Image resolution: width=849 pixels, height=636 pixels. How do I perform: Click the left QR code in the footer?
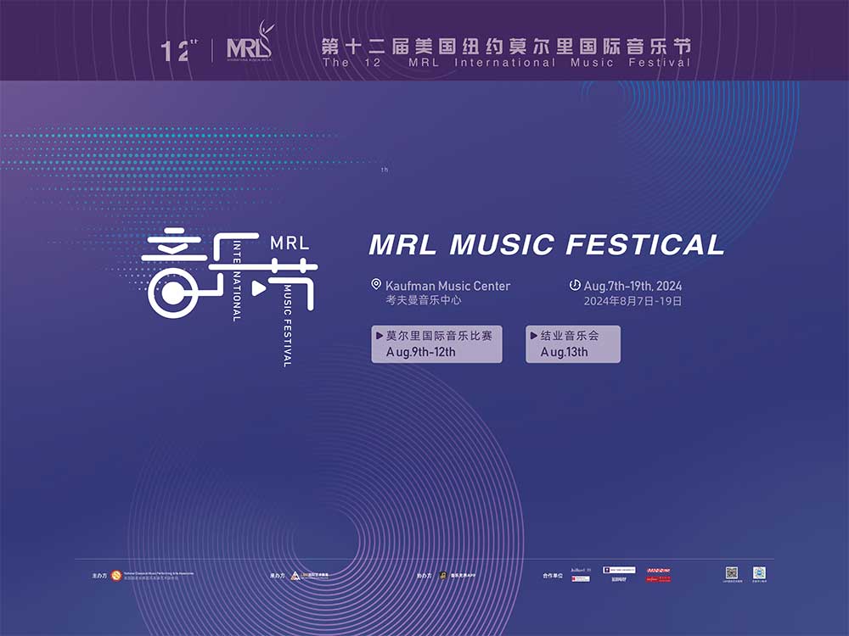731,573
